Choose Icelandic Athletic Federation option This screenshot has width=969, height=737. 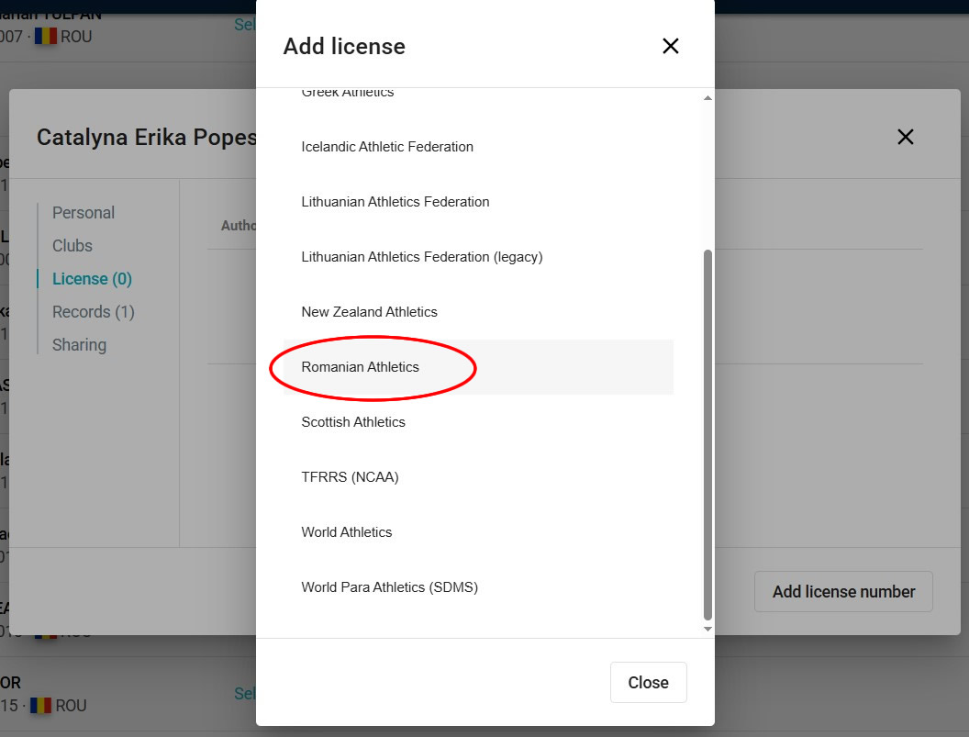click(x=387, y=147)
